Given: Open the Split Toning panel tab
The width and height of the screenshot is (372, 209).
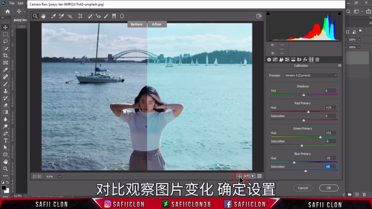Looking at the screenshot, I should coord(293,60).
